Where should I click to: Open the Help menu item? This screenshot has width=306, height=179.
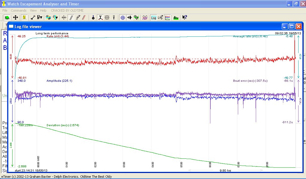[x=43, y=10]
